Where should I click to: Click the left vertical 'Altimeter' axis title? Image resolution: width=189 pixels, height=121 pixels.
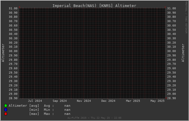coord(3,53)
